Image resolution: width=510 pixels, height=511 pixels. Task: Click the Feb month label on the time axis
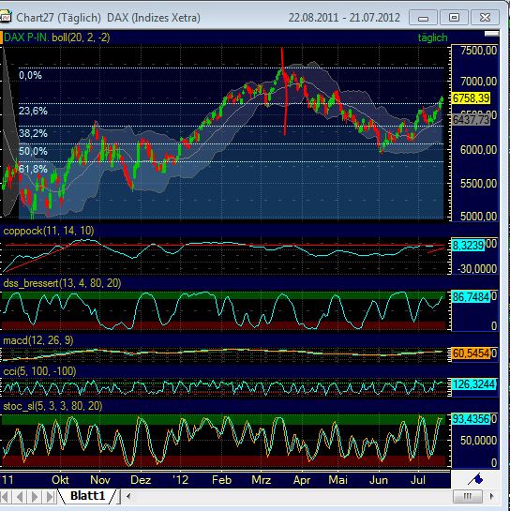coord(221,480)
